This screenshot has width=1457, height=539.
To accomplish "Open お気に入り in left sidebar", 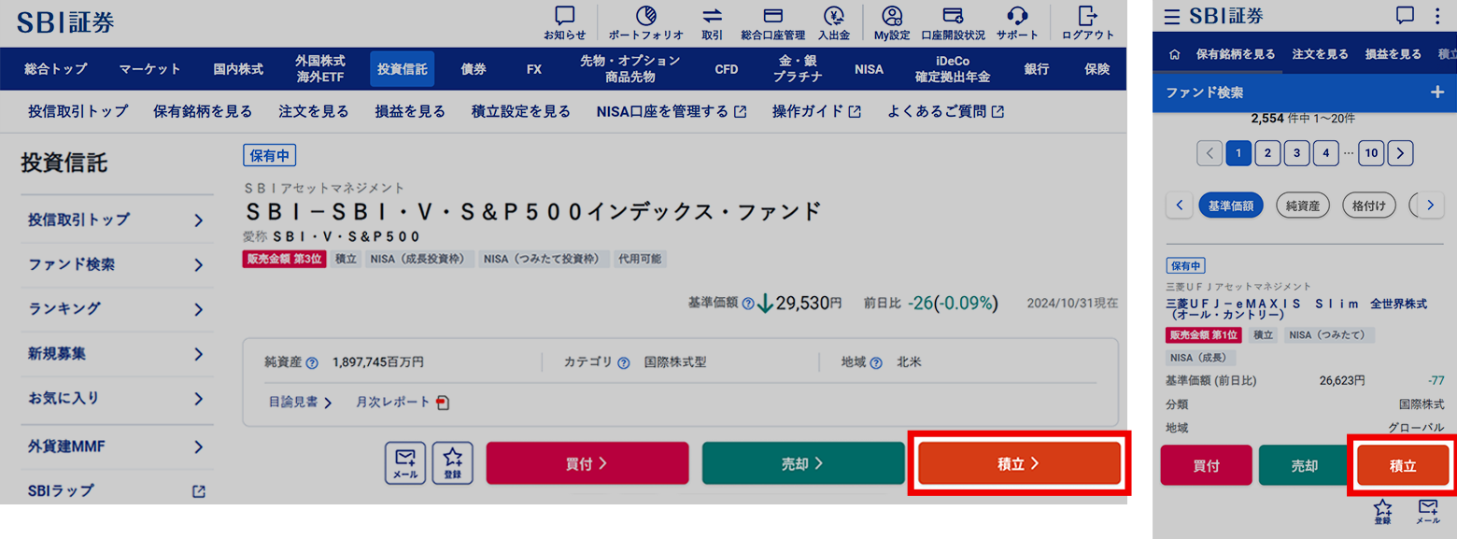I will coord(117,399).
